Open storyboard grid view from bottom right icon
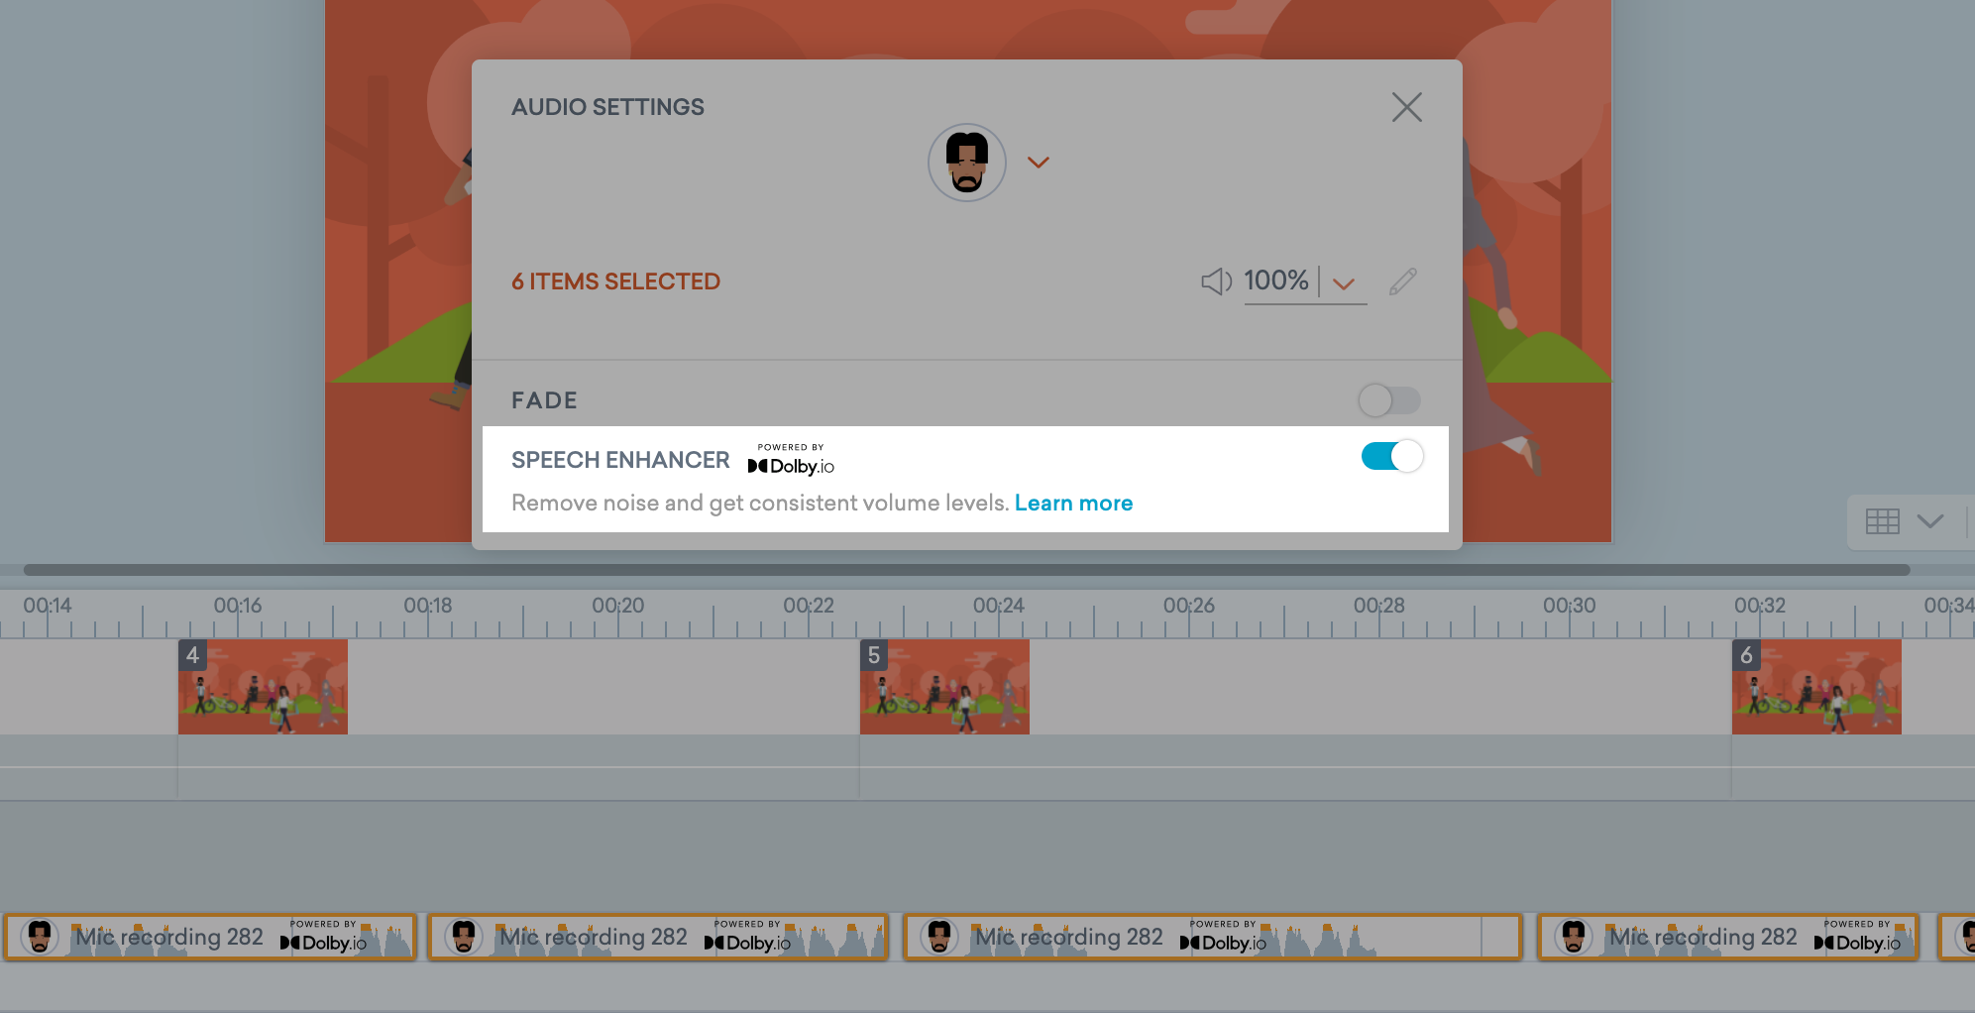 click(x=1882, y=520)
